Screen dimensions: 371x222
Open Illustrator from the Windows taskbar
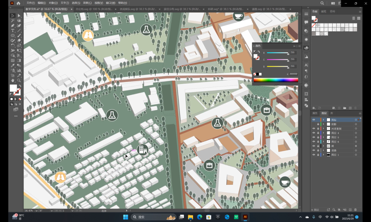tap(245, 217)
